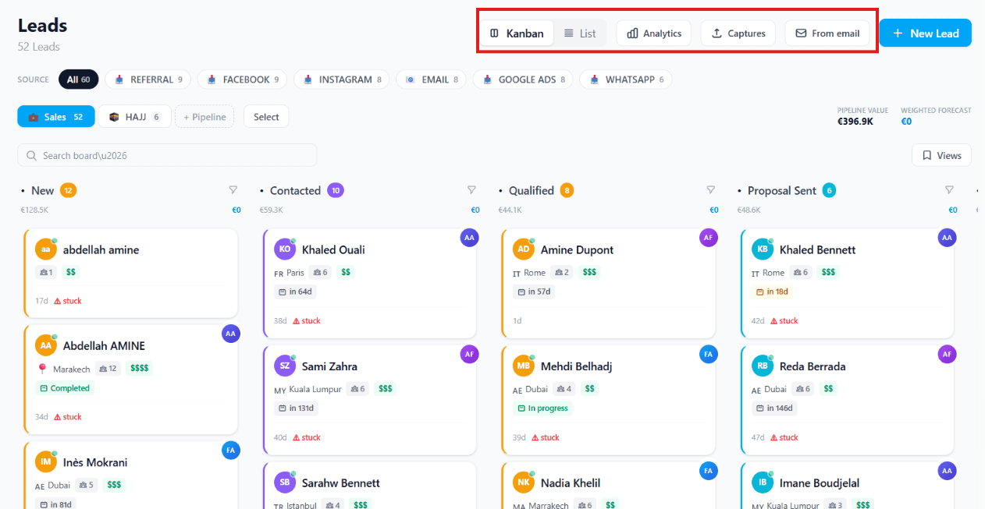Click the Pipeline Value €396.9K figure

pyautogui.click(x=856, y=122)
